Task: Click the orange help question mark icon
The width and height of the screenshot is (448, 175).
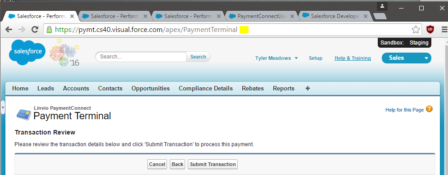Action: [429, 109]
